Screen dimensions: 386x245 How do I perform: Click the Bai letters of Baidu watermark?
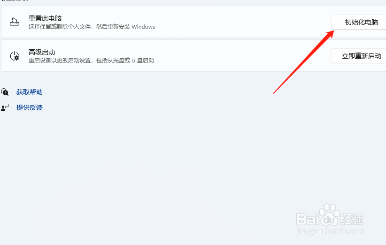[308, 219]
